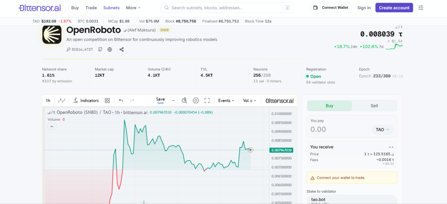
Task: Open the chart type selector icon
Action: point(62,100)
